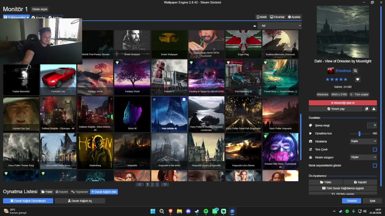Image resolution: width=385 pixels, height=216 pixels.
Task: Click the Oynatma hızı slider
Action: coord(360,133)
